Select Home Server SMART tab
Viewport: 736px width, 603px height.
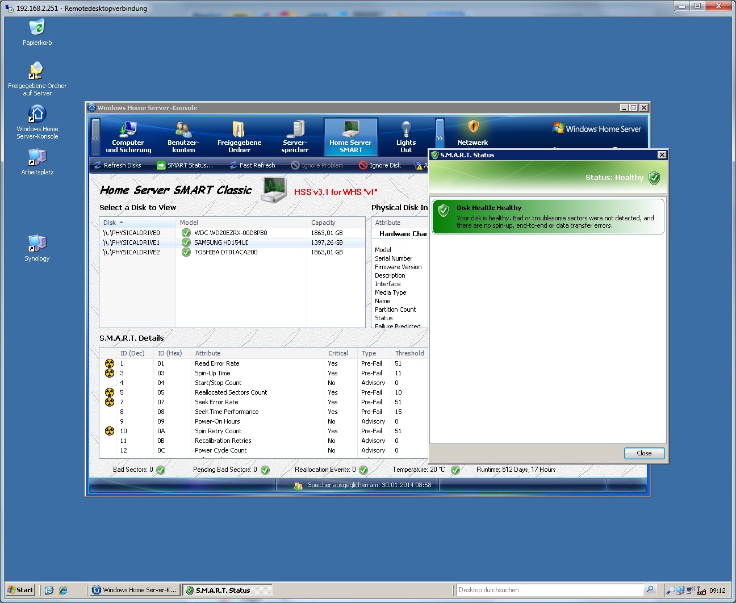pos(350,137)
